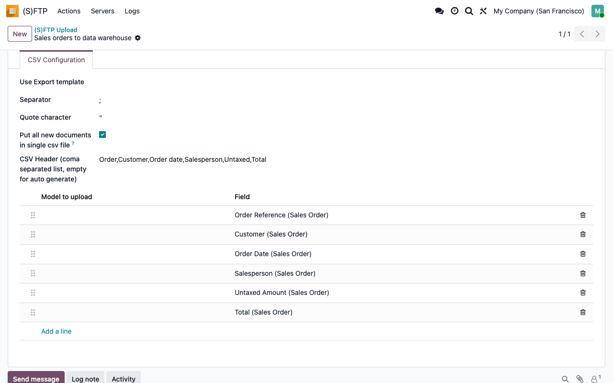
Task: Go to the previous record arrow
Action: pyautogui.click(x=582, y=34)
